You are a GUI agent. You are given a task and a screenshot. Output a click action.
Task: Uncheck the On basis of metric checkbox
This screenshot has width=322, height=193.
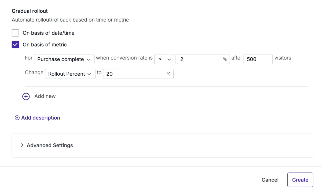click(15, 44)
